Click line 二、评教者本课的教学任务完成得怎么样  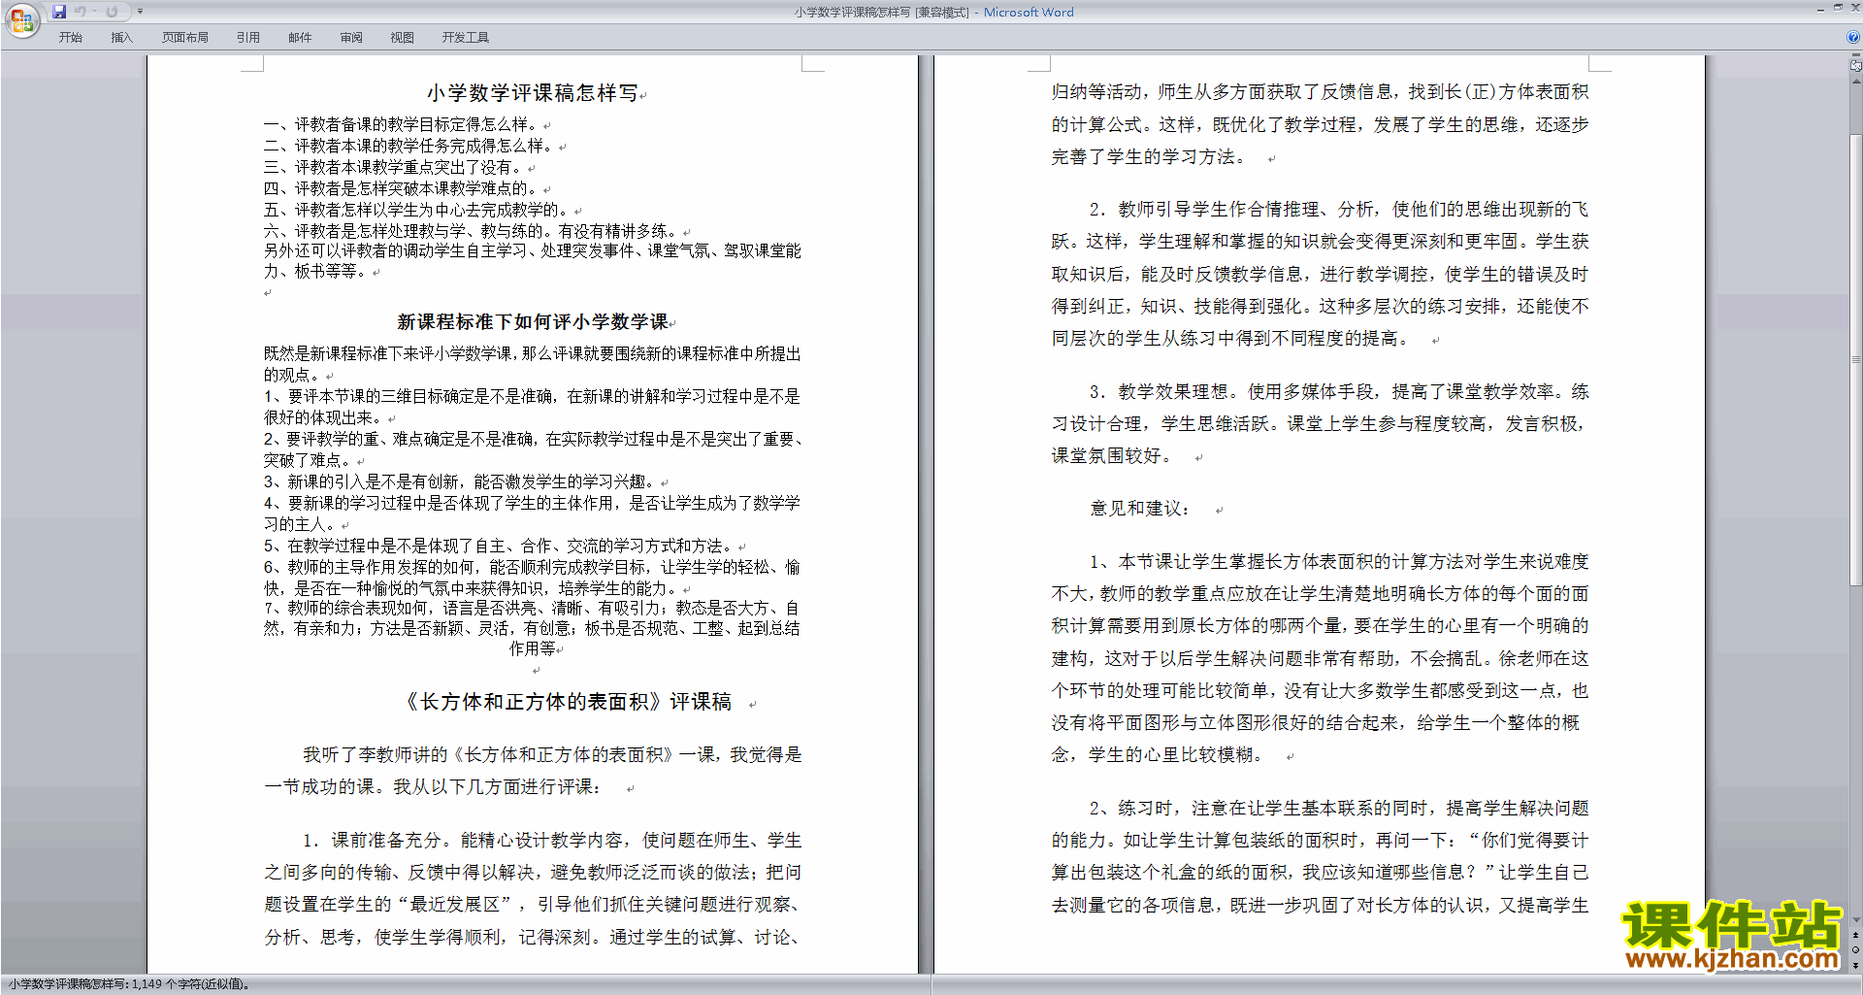(x=410, y=146)
